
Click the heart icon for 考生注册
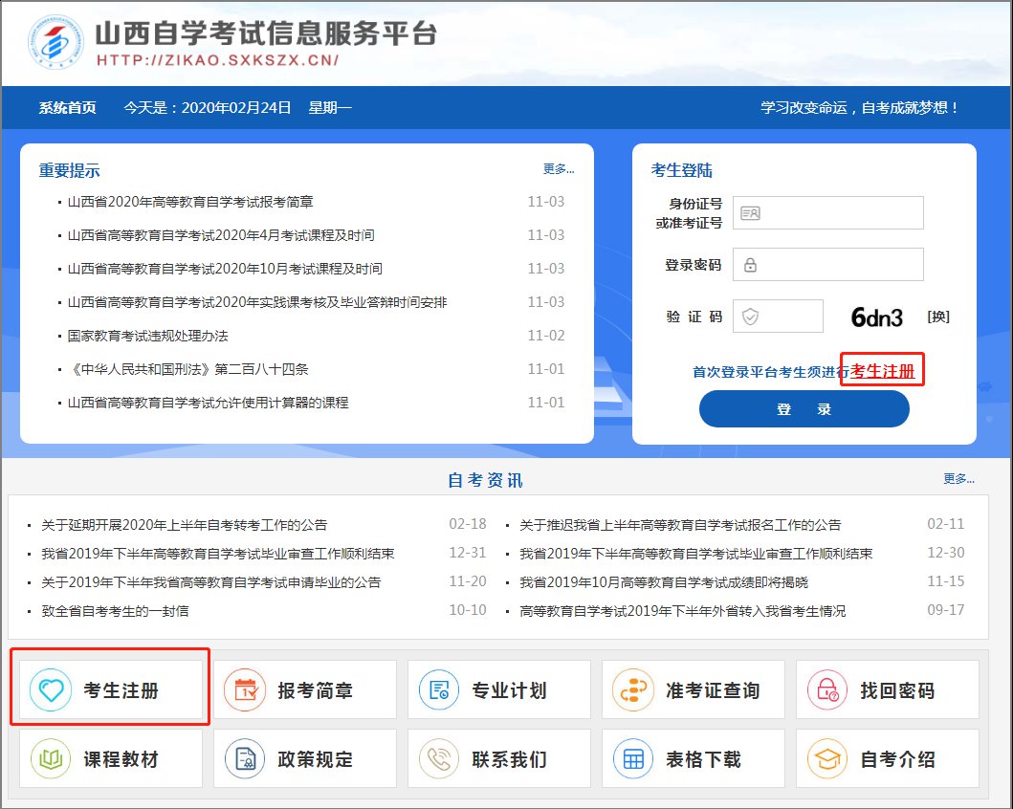[x=51, y=690]
